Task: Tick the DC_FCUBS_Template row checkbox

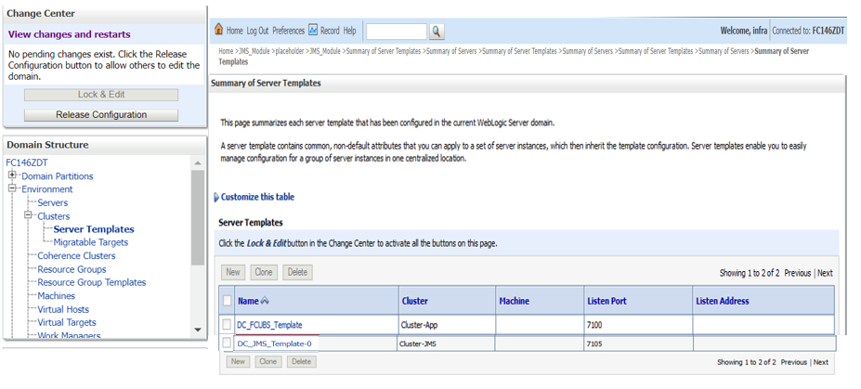Action: point(227,324)
